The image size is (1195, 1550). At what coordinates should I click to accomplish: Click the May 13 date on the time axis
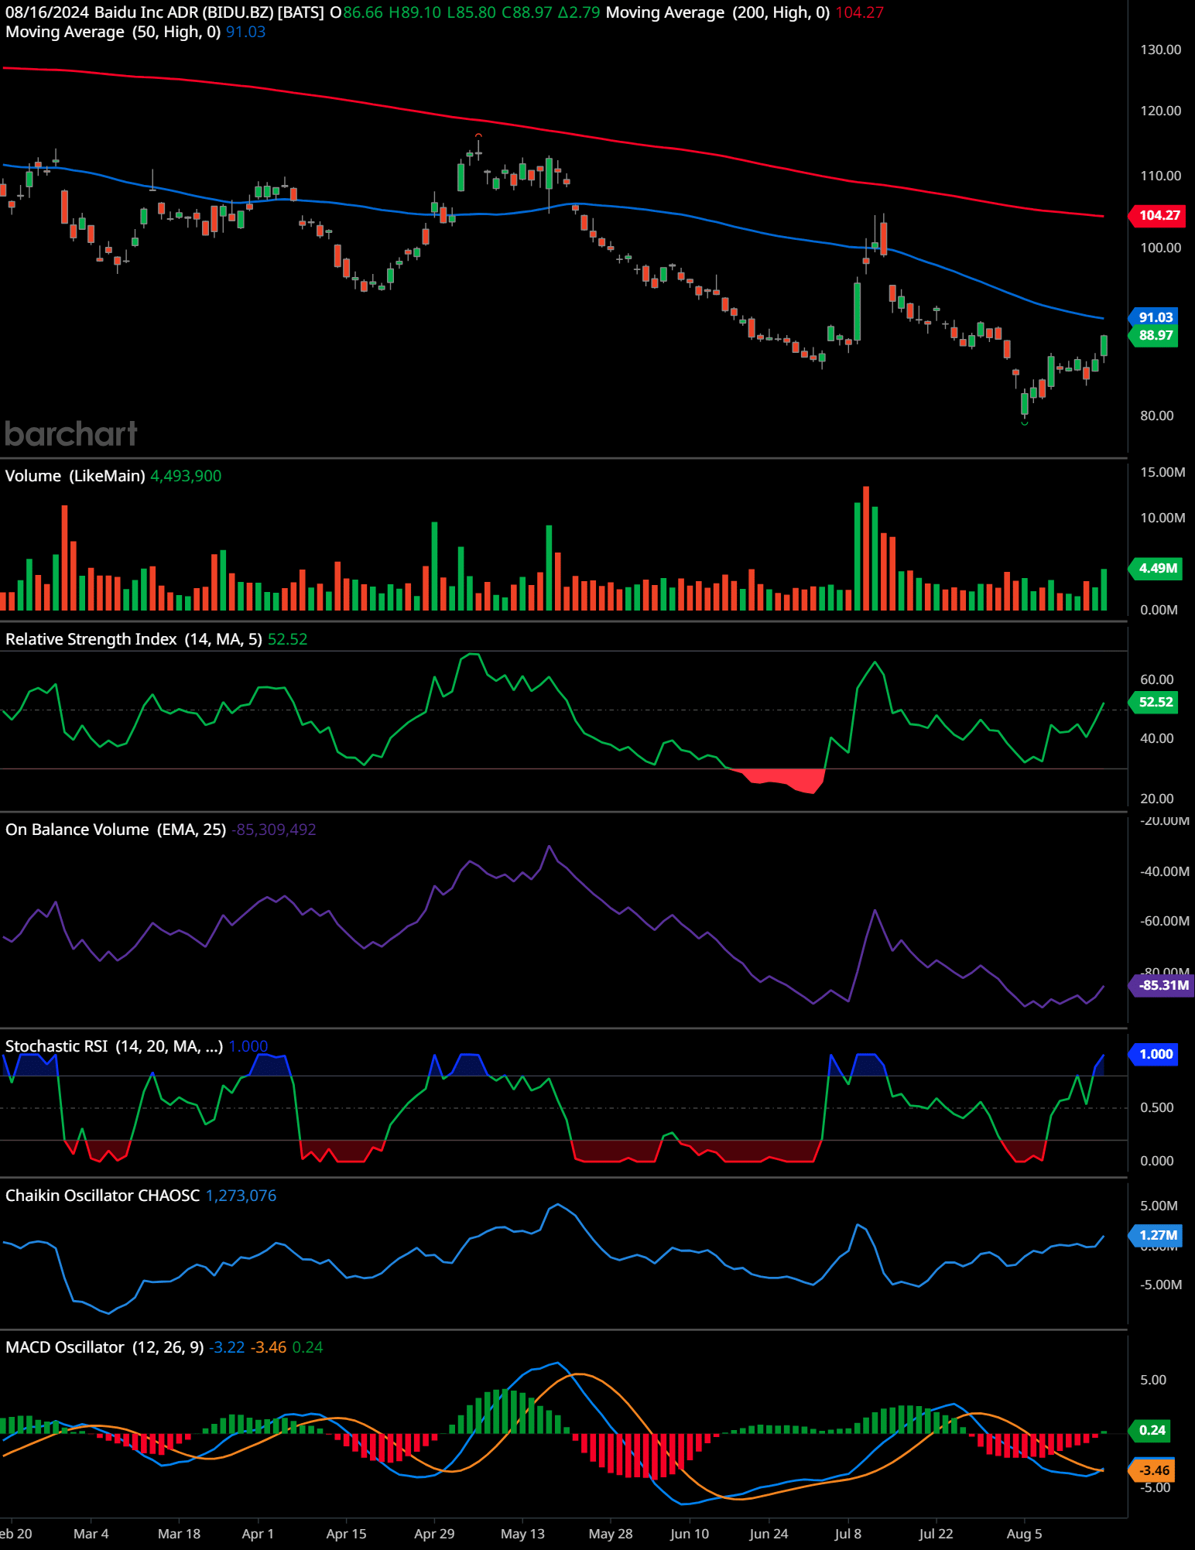click(x=522, y=1534)
